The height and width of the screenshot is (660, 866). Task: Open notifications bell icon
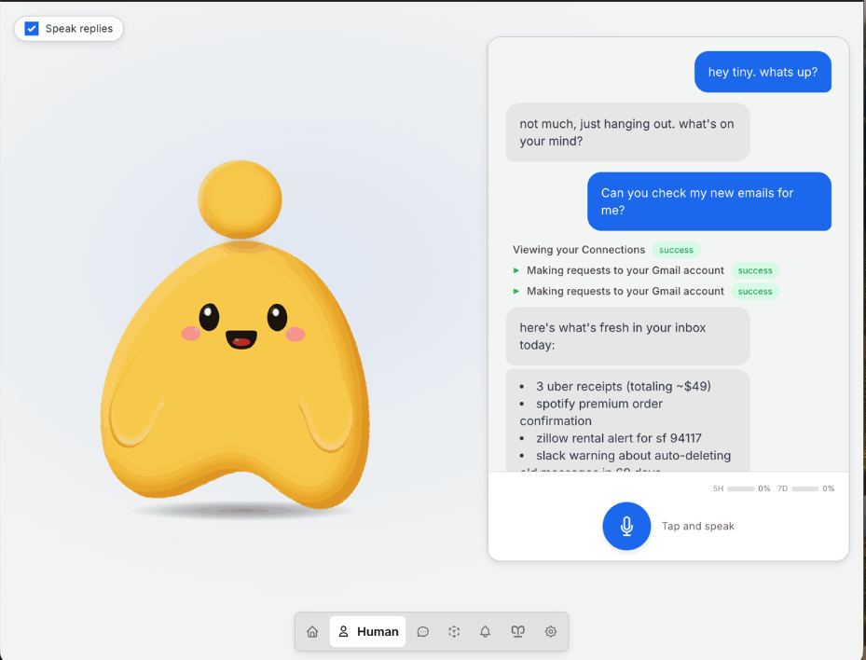(485, 631)
